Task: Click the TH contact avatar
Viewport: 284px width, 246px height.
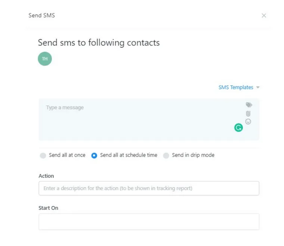Action: pyautogui.click(x=45, y=59)
